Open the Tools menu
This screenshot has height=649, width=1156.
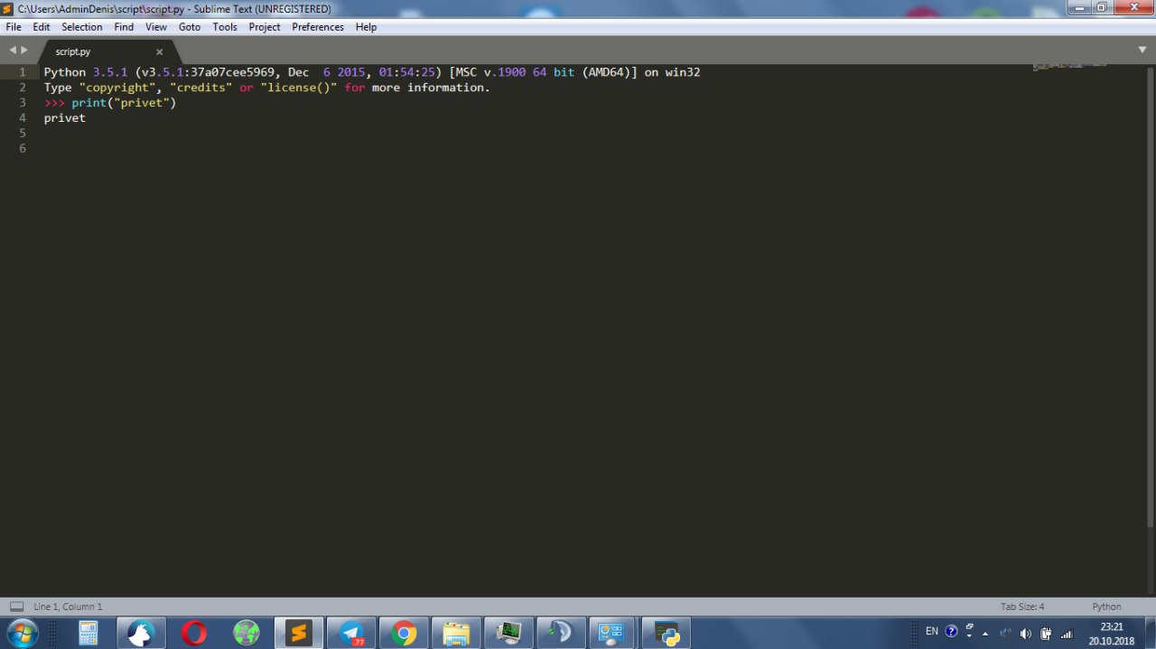point(225,27)
